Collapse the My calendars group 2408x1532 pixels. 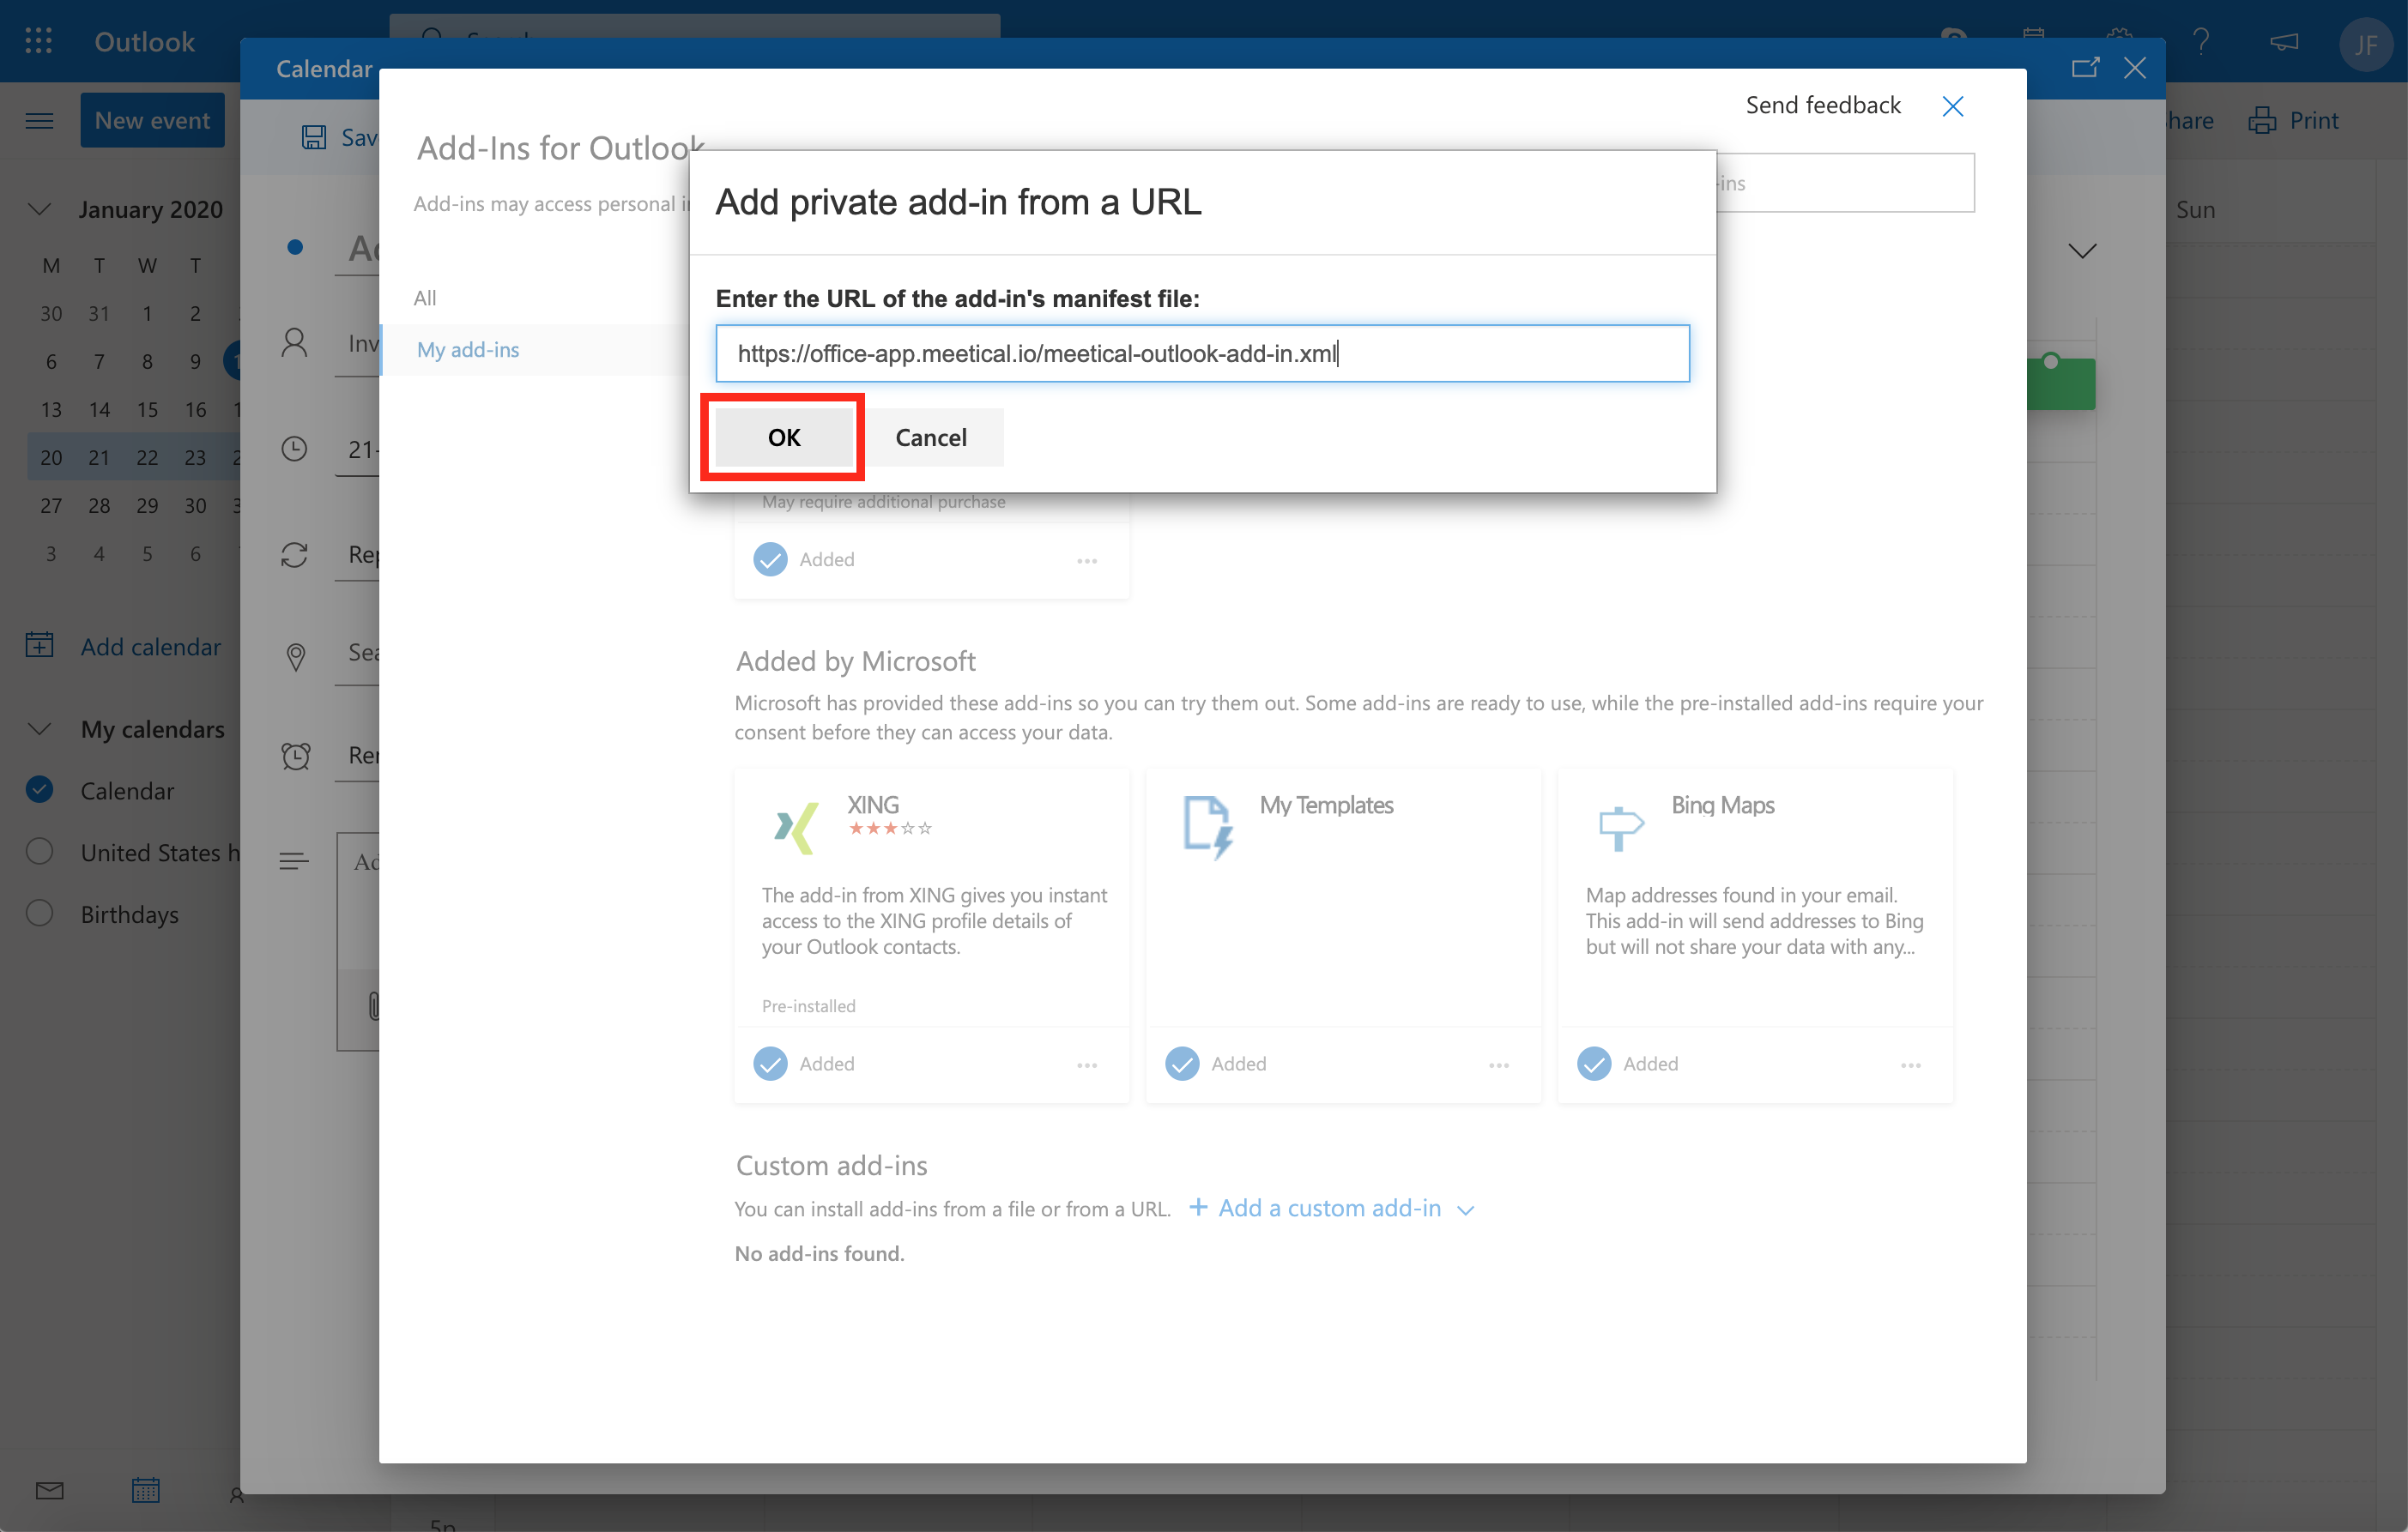tap(39, 728)
